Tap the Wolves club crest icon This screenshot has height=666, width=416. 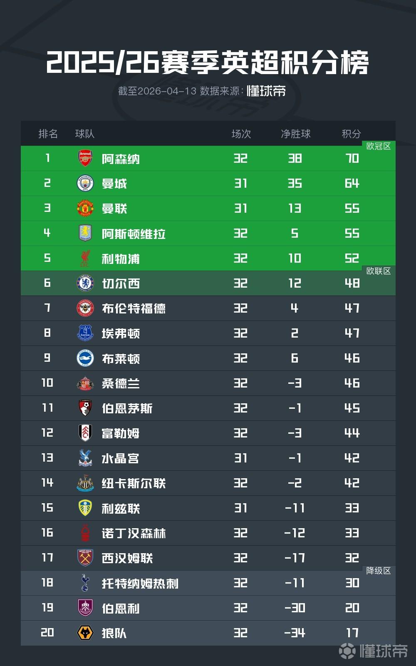point(85,633)
